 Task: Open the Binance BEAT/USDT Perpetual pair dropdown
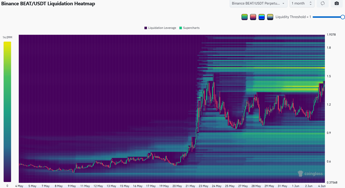pyautogui.click(x=258, y=3)
